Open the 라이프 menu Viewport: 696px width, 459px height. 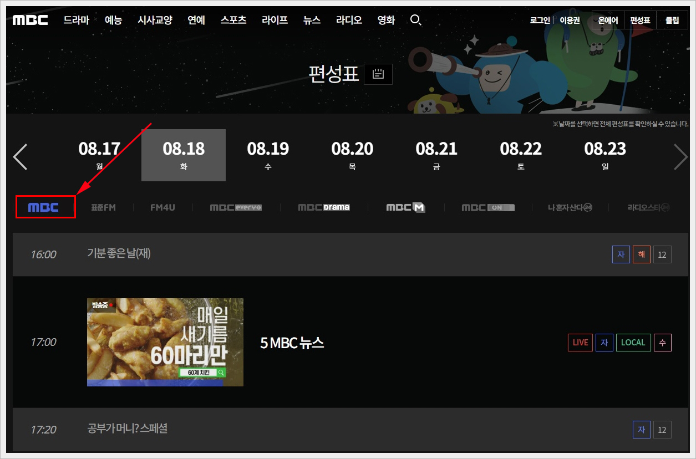click(275, 21)
